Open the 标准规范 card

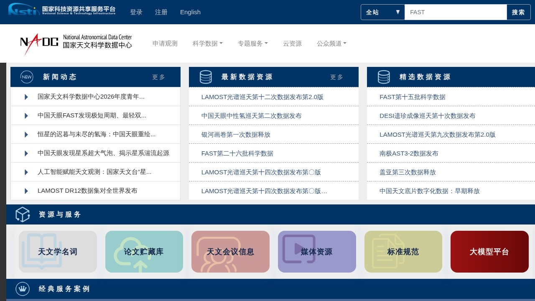[403, 252]
